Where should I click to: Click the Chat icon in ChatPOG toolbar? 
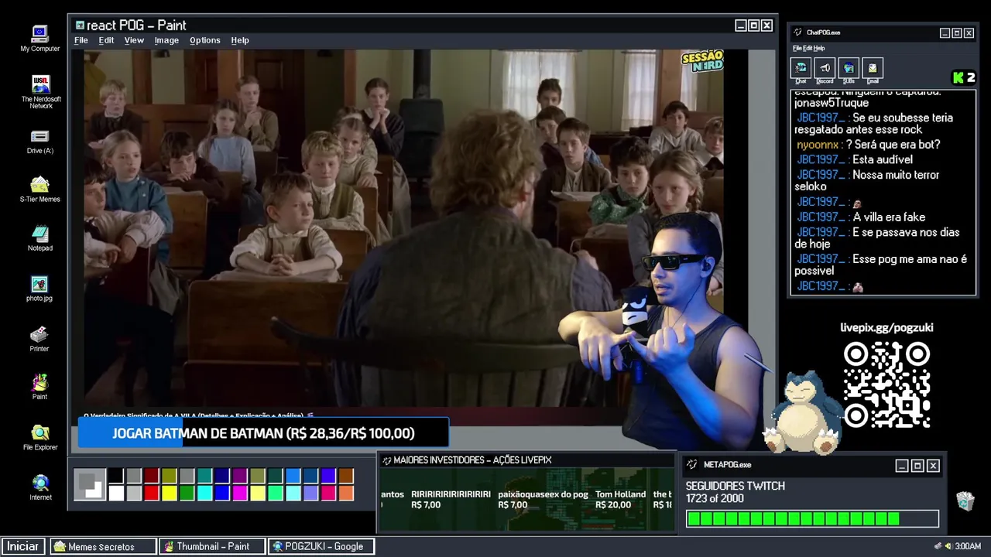[801, 68]
